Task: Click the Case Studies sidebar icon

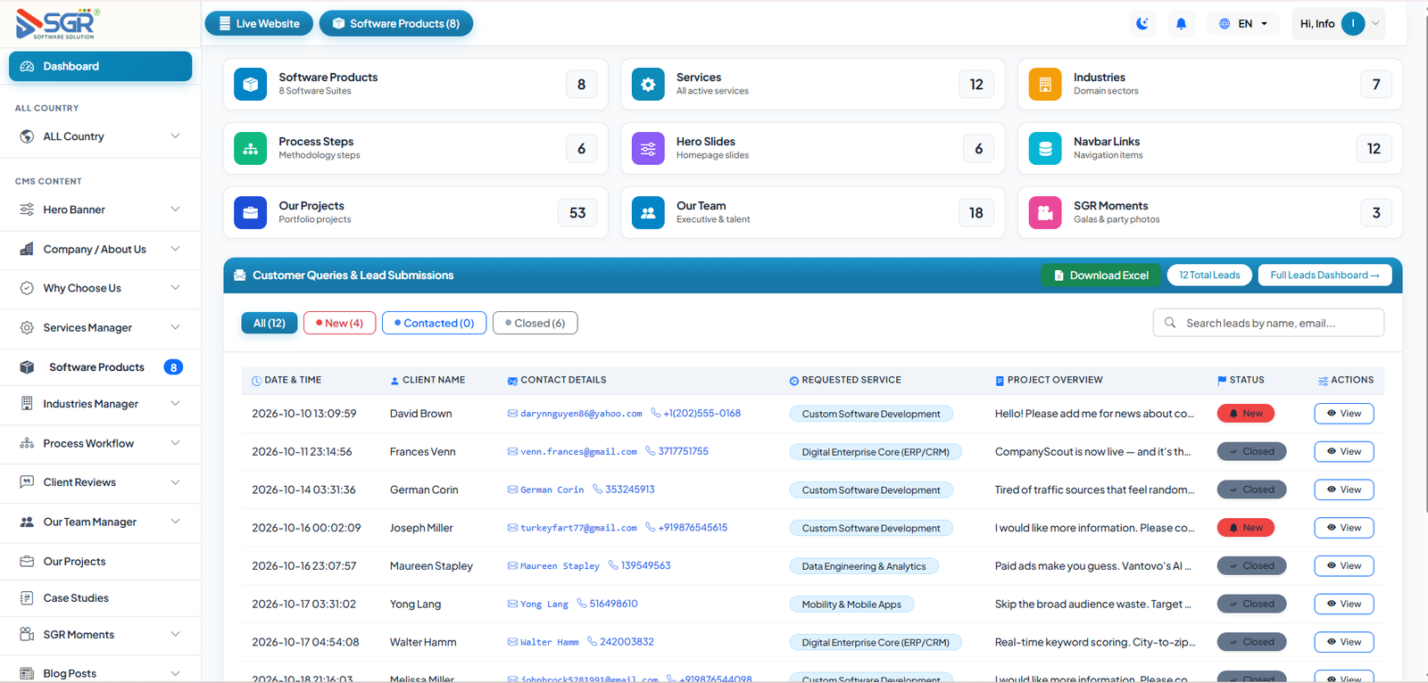Action: point(27,598)
